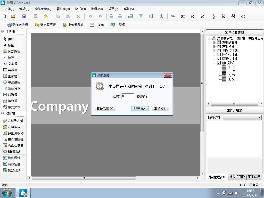
Task: Click the Redo arrow icon
Action: (x=101, y=16)
